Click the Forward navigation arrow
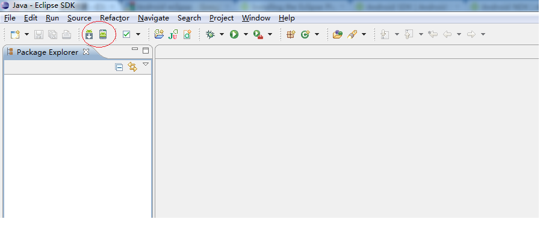Screen dimensions: 540x225 point(471,34)
